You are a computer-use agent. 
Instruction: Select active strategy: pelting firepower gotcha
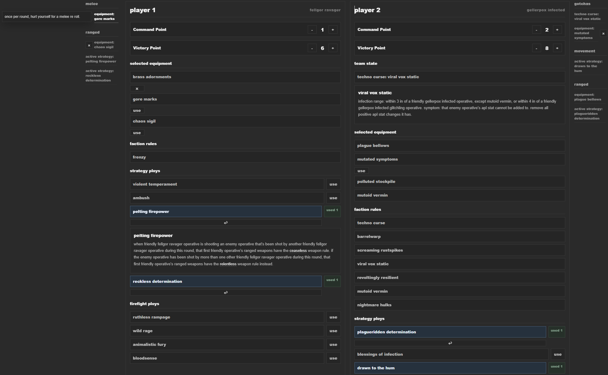(x=101, y=59)
